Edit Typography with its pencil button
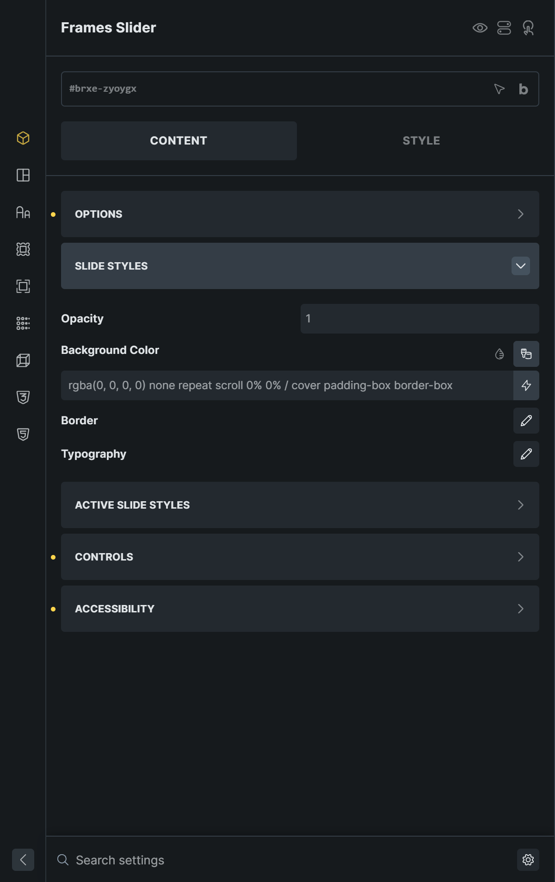This screenshot has width=555, height=882. 526,454
